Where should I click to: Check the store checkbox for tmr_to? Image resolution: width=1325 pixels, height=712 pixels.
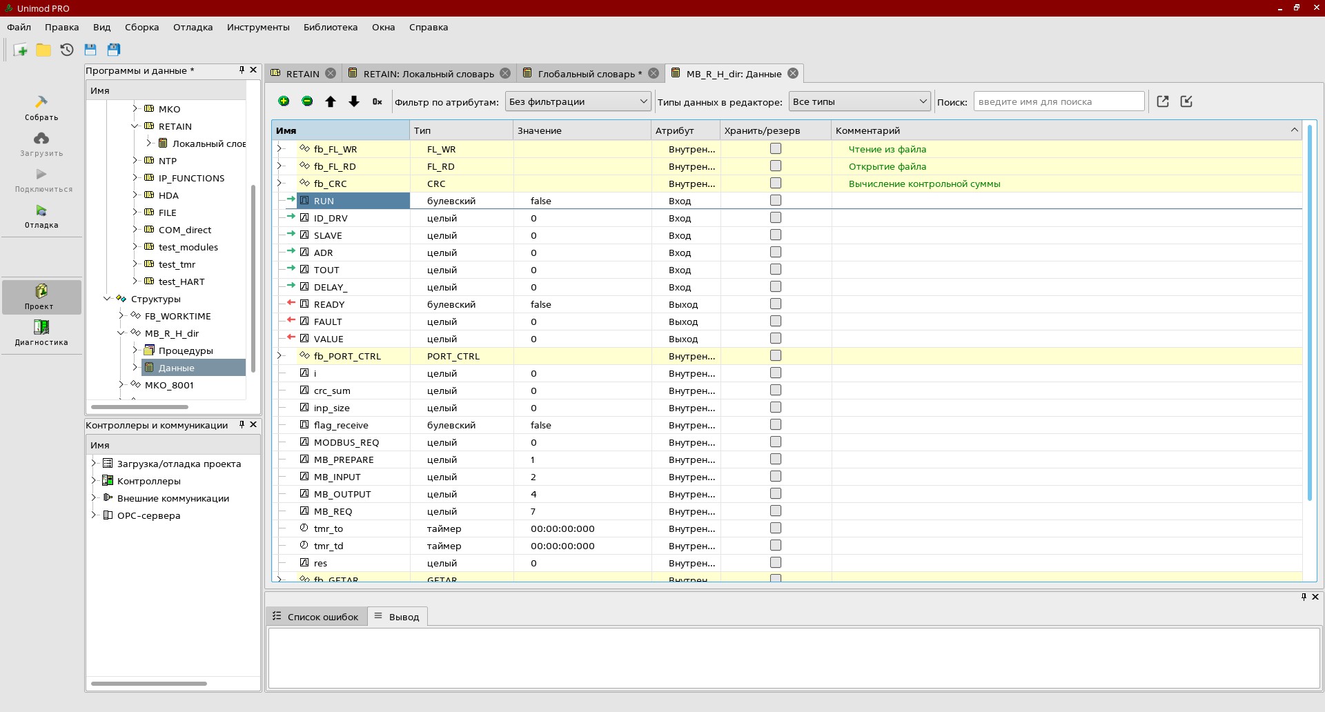(x=776, y=528)
